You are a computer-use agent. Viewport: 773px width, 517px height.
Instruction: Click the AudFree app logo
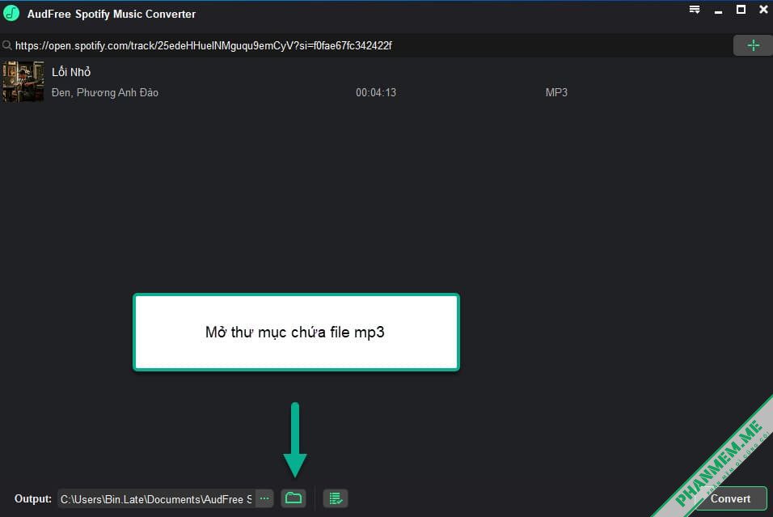click(11, 13)
